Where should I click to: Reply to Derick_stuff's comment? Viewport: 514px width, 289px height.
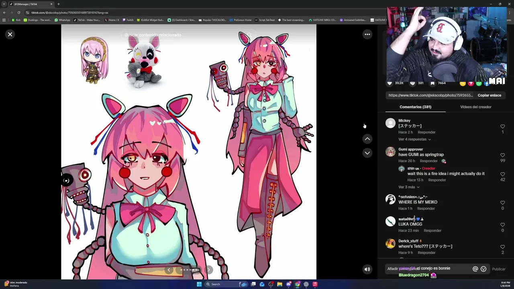point(426,253)
